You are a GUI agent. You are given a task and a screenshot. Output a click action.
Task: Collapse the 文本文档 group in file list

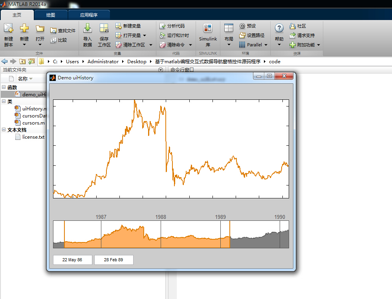pyautogui.click(x=4, y=130)
